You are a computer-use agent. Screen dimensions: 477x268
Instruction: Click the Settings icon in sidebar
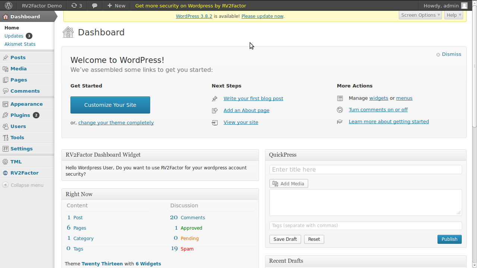tap(5, 149)
